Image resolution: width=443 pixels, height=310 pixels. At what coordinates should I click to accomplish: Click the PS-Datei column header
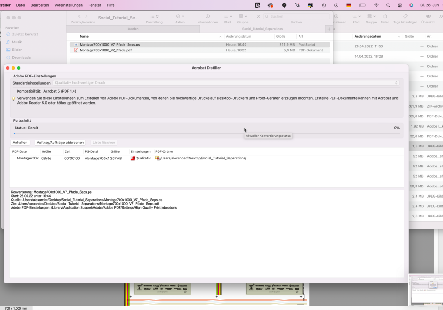click(x=92, y=151)
